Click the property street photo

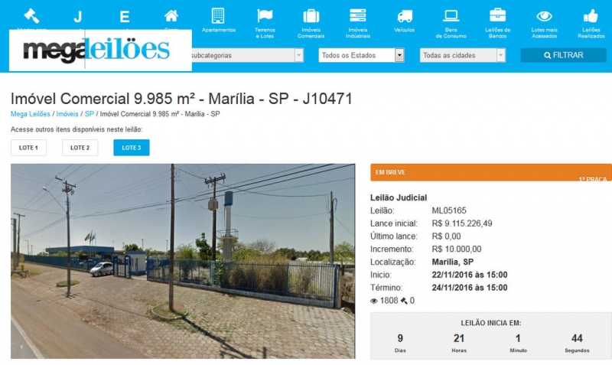(x=183, y=261)
